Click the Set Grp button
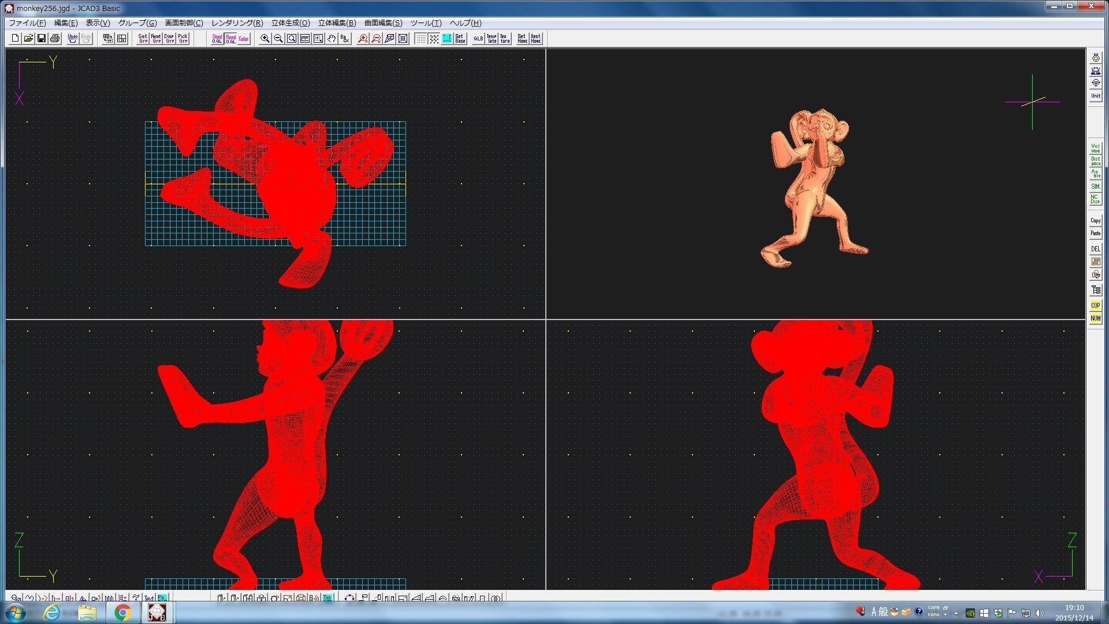The width and height of the screenshot is (1109, 624). click(143, 39)
